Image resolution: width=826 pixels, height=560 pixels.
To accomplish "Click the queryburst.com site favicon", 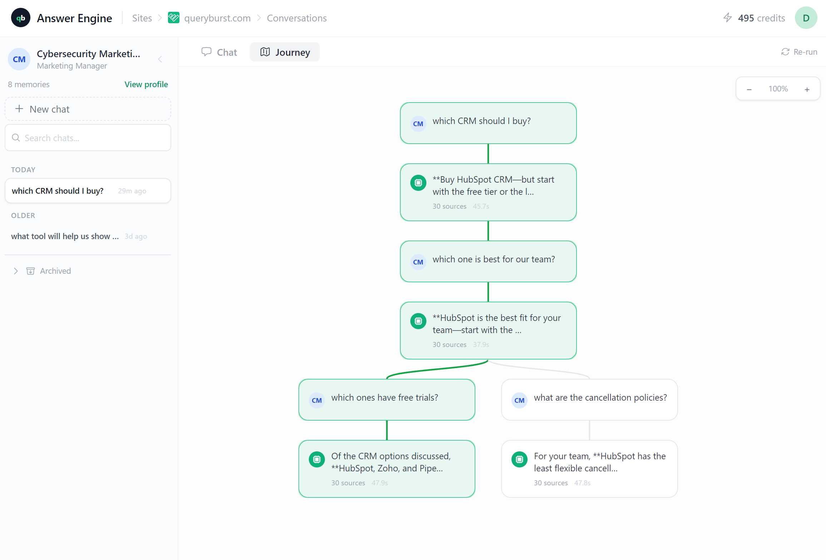I will (174, 18).
